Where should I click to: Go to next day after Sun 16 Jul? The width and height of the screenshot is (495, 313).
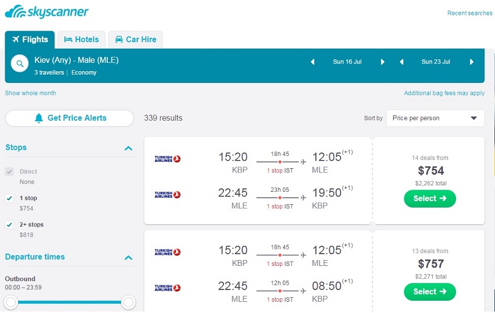click(382, 62)
